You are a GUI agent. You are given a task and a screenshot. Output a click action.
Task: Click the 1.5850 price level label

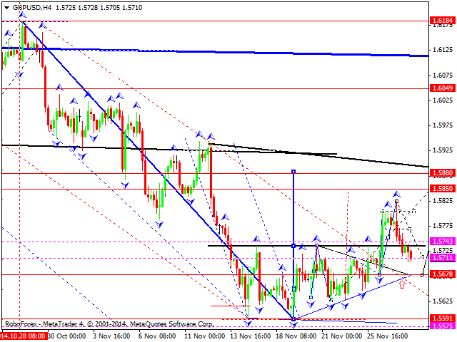[443, 188]
